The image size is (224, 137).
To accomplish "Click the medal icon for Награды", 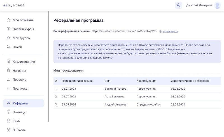I will click(x=8, y=70).
